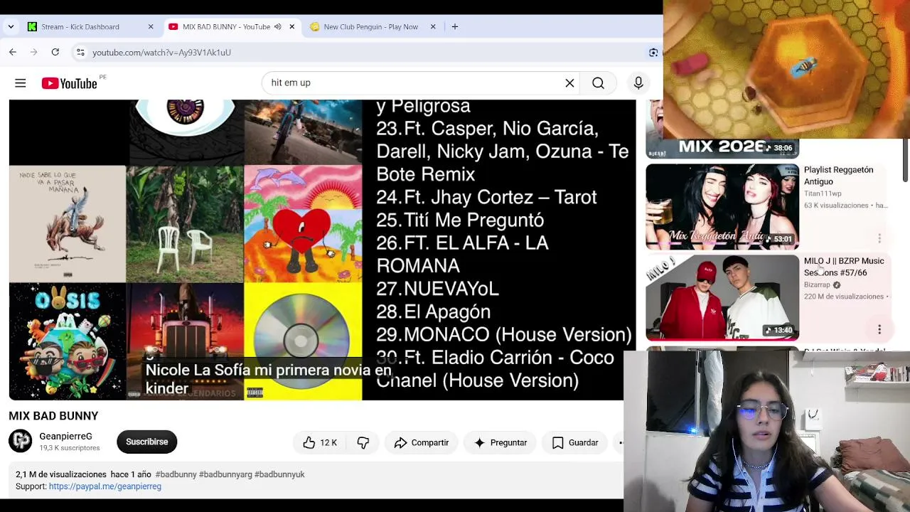Open MILO J || BZRP Music Sessions title

[844, 267]
